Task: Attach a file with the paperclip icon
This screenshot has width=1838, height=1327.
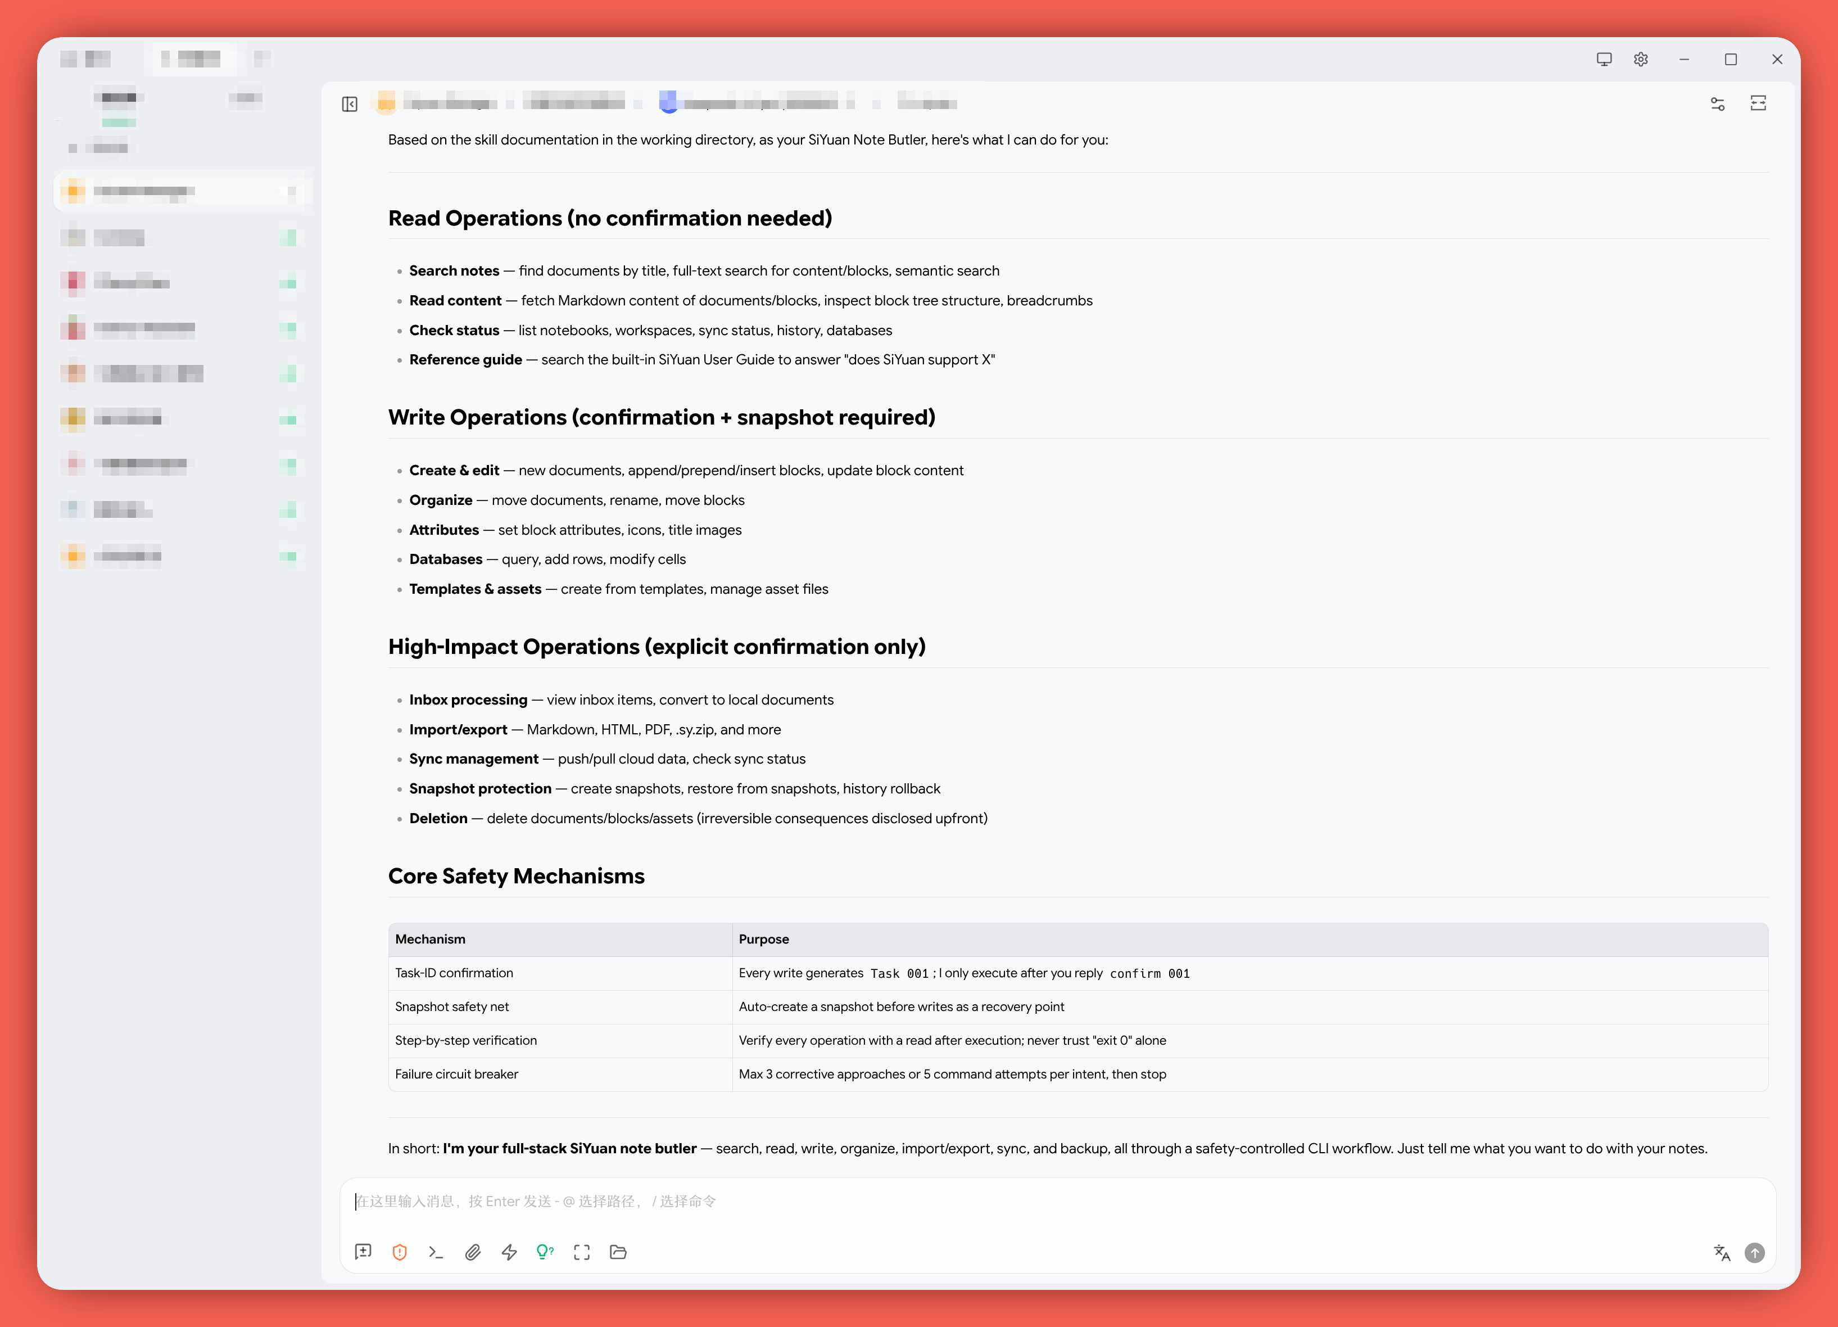Action: point(473,1252)
